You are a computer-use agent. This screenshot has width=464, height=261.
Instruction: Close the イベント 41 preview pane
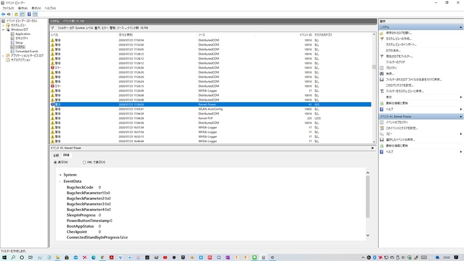pos(372,148)
